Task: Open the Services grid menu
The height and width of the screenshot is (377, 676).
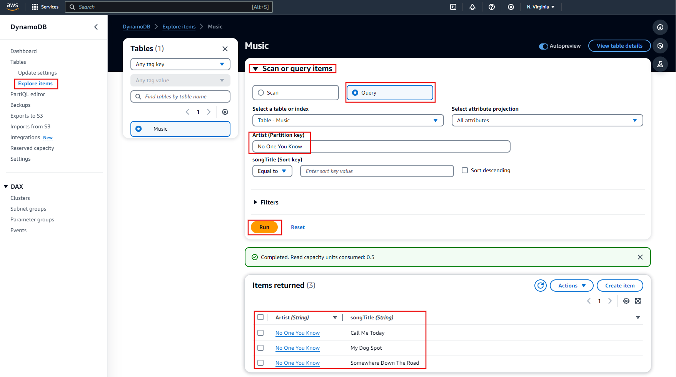Action: (45, 7)
